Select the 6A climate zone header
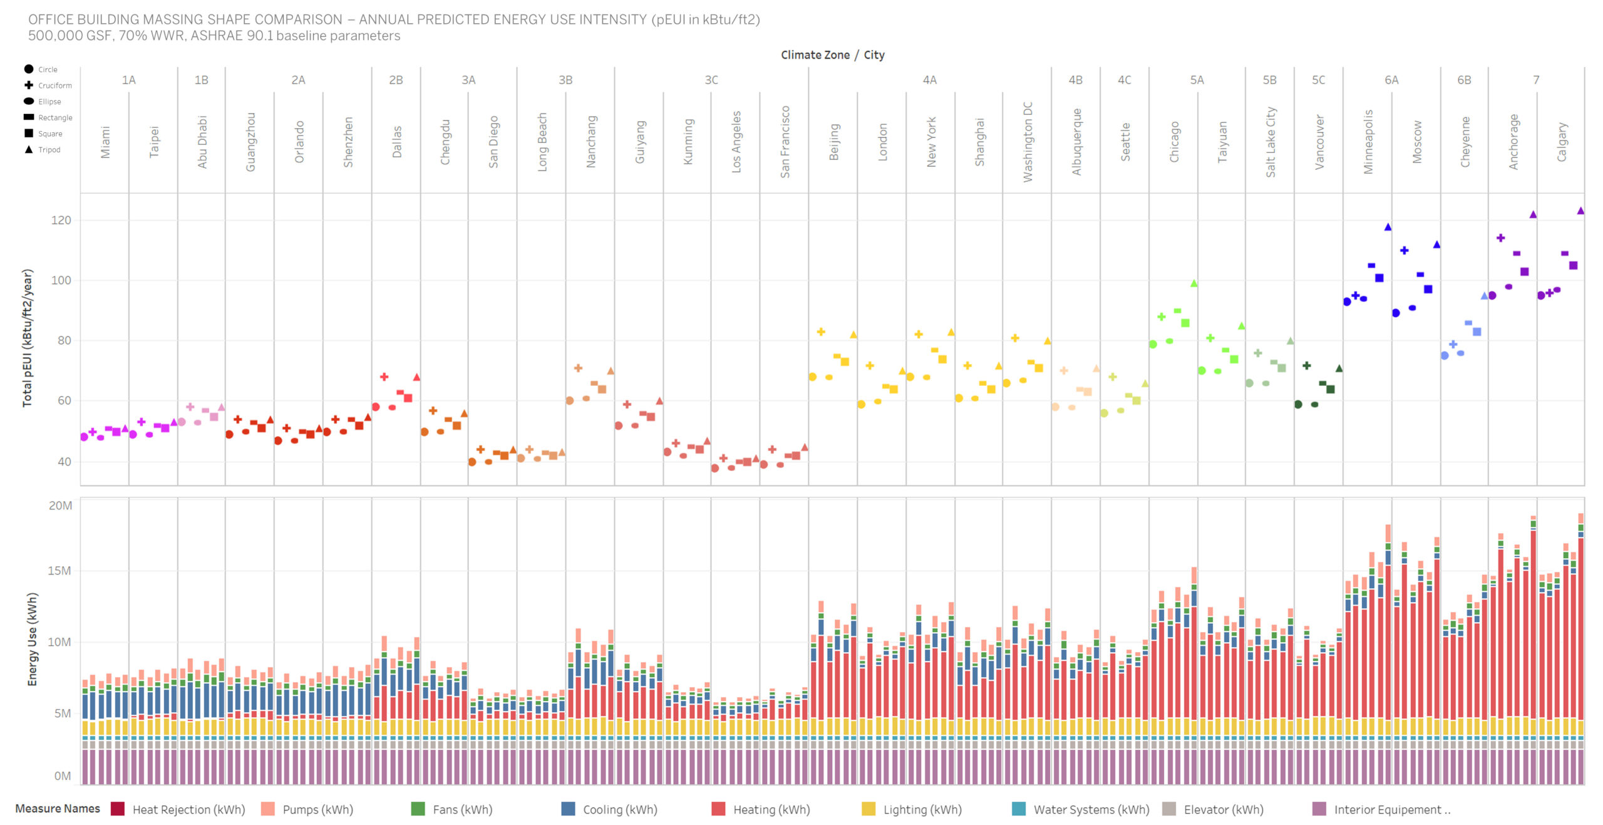Image resolution: width=1603 pixels, height=825 pixels. (x=1391, y=80)
